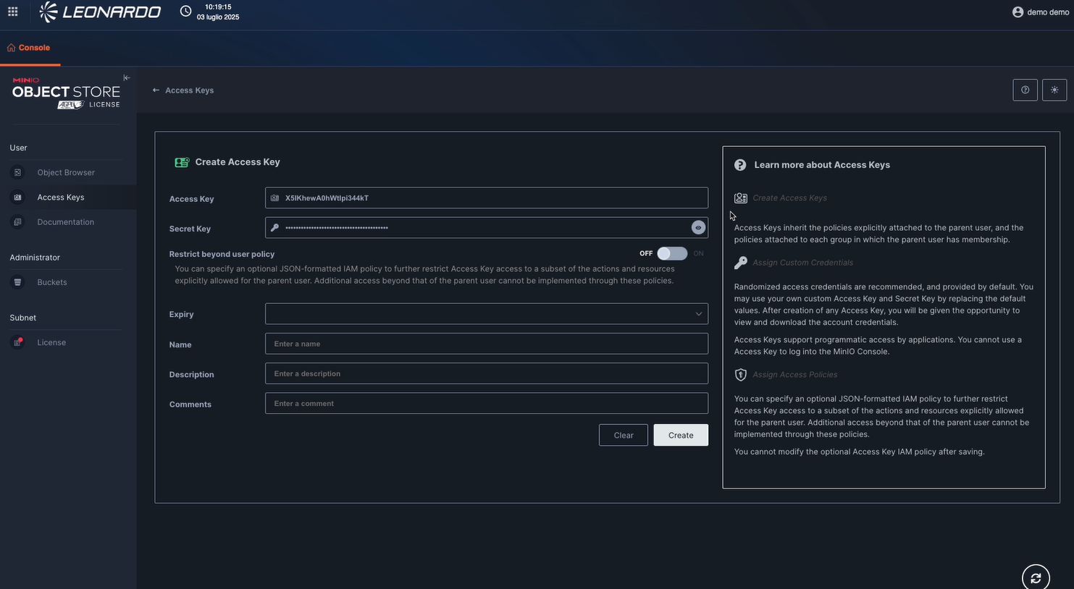Viewport: 1074px width, 589px height.
Task: Open Object Browser in sidebar
Action: tap(66, 173)
